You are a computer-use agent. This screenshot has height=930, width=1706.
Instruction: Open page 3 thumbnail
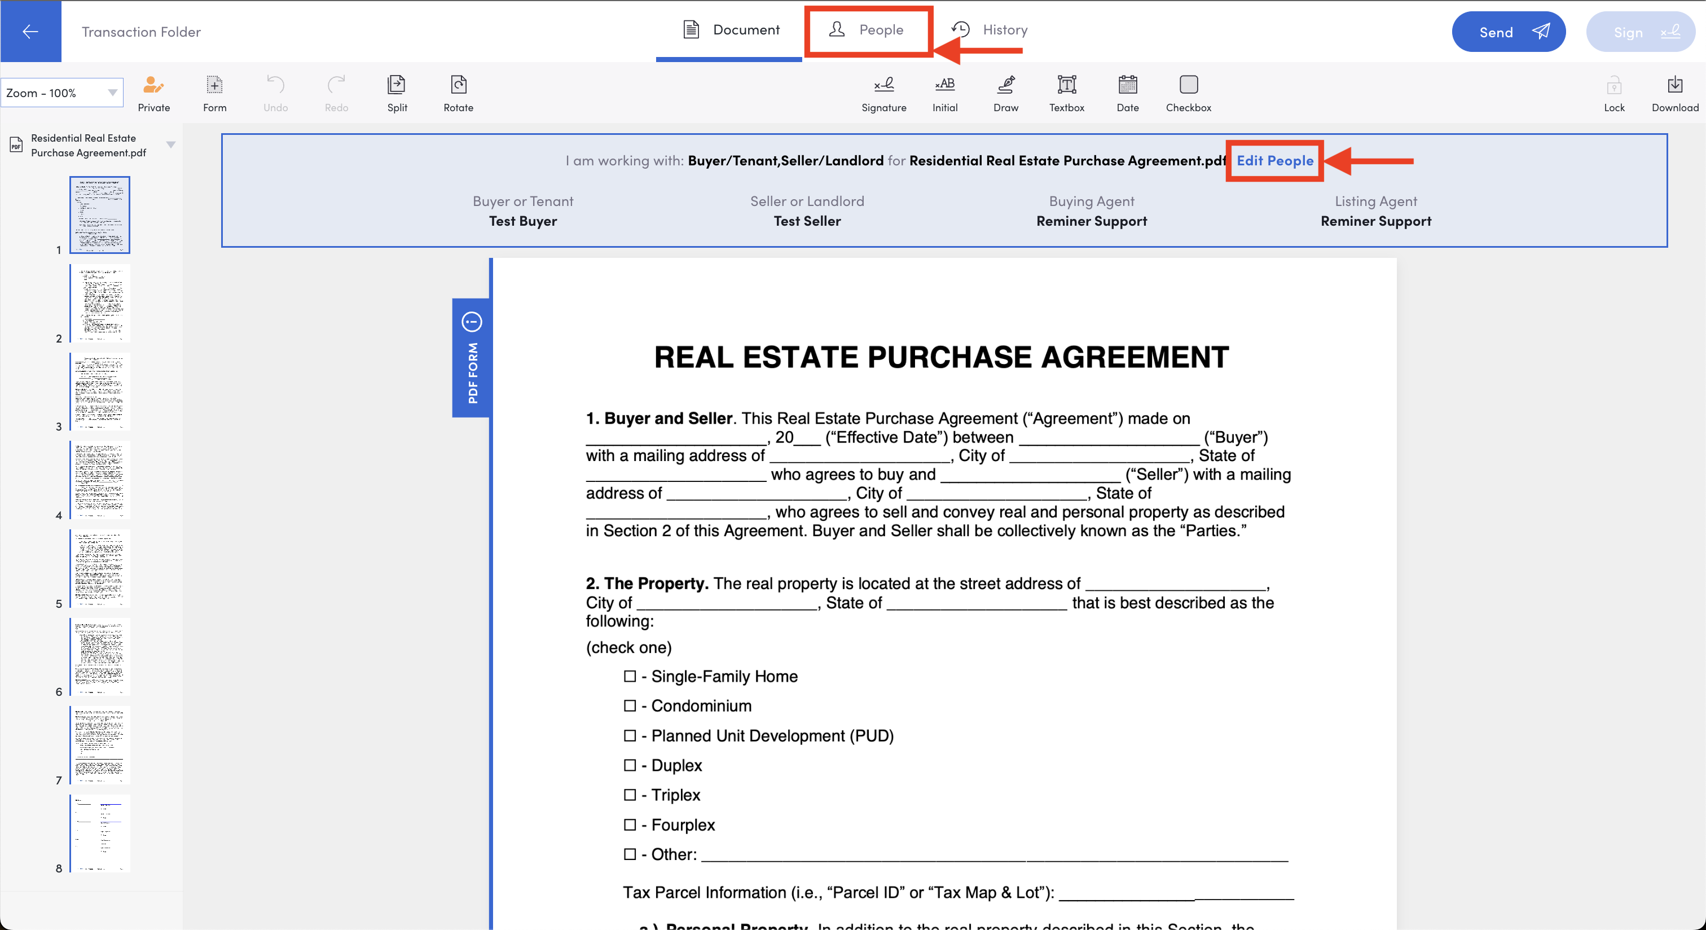(100, 391)
